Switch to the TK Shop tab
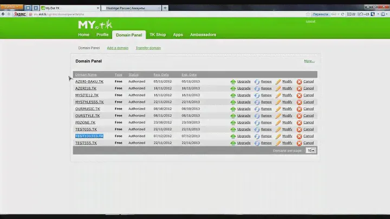Screen dimensions: 390x219 tap(158, 35)
